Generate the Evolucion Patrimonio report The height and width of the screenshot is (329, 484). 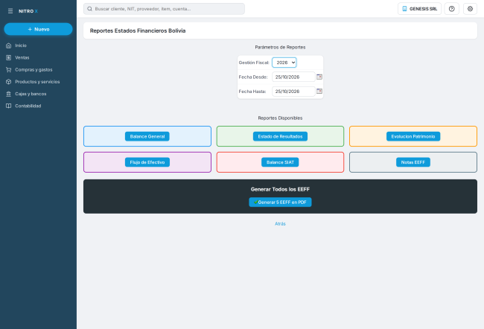tap(413, 136)
